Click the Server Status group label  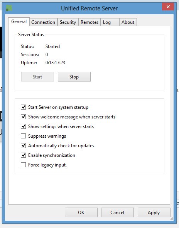[31, 35]
